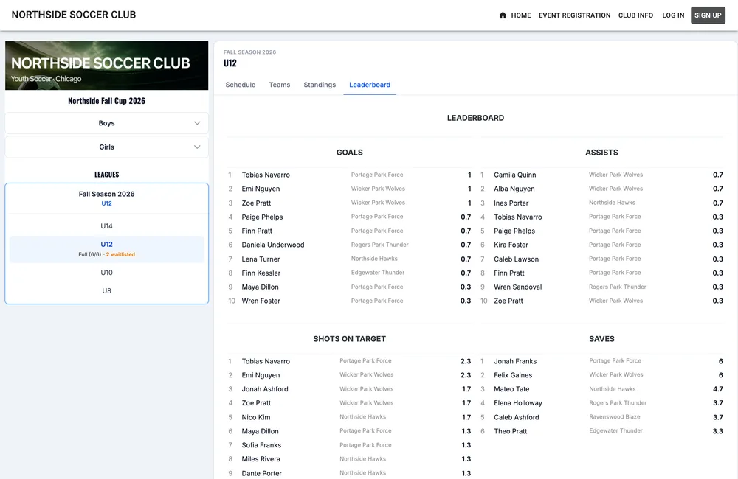This screenshot has width=738, height=479.
Task: Expand the Girls section chevron
Action: (x=197, y=147)
